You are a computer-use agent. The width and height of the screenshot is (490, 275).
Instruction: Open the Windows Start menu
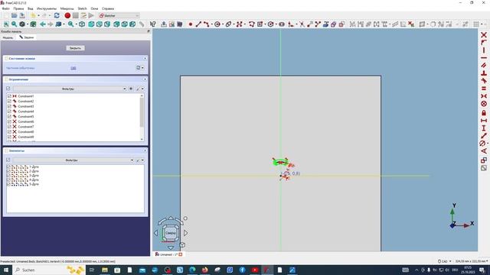coord(6,270)
